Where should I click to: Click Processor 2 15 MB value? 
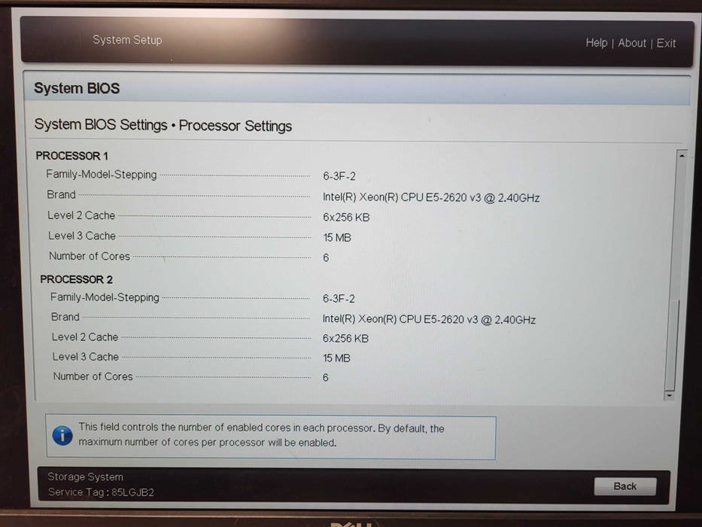coord(336,358)
